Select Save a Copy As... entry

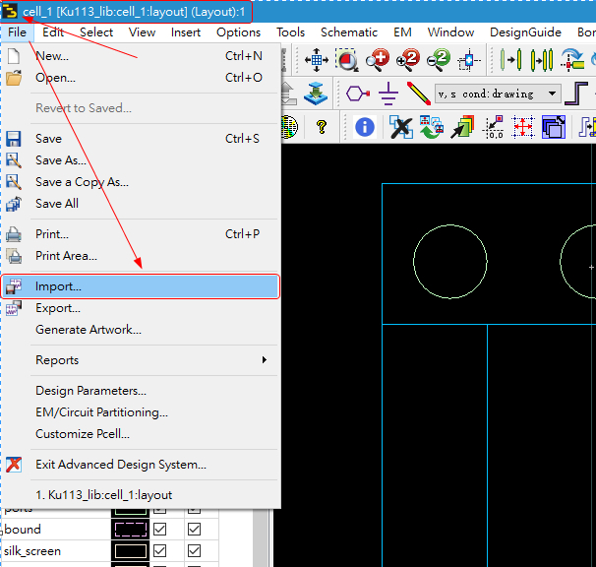pyautogui.click(x=141, y=182)
